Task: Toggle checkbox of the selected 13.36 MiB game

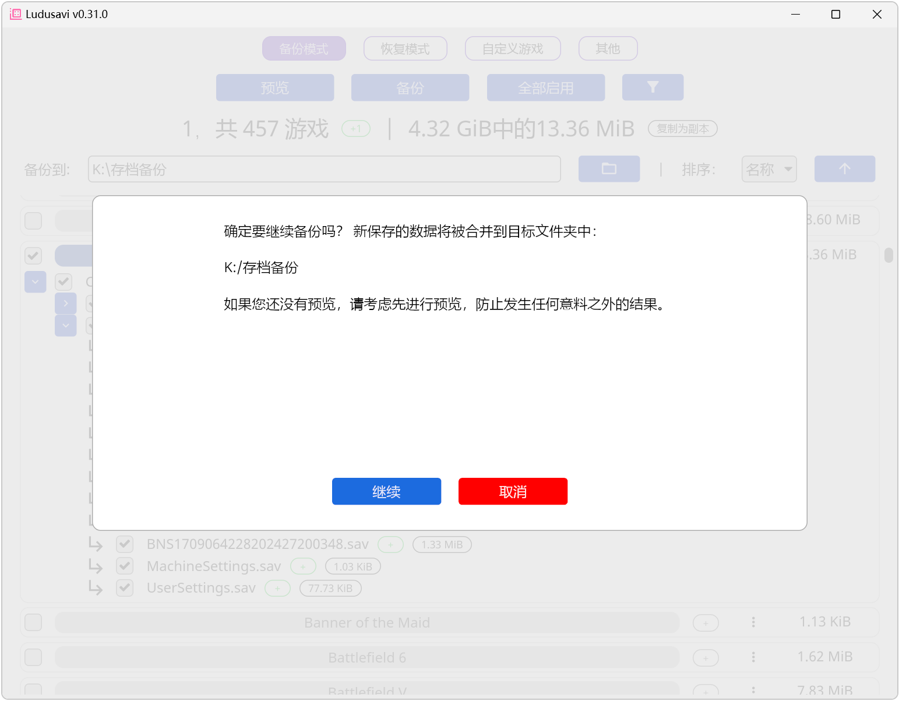Action: [x=33, y=255]
